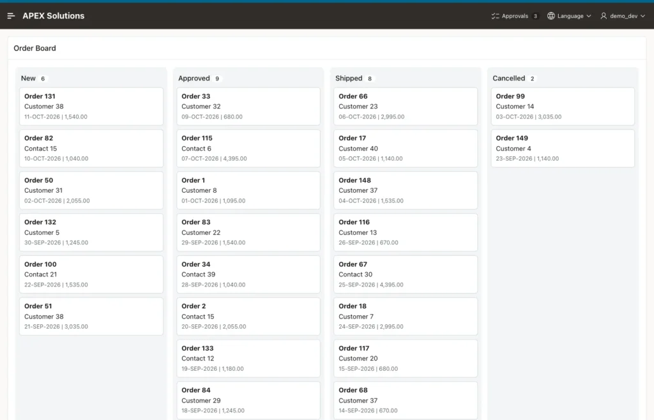Viewport: 654px width, 420px height.
Task: Open the Order 17 card
Action: pyautogui.click(x=406, y=148)
